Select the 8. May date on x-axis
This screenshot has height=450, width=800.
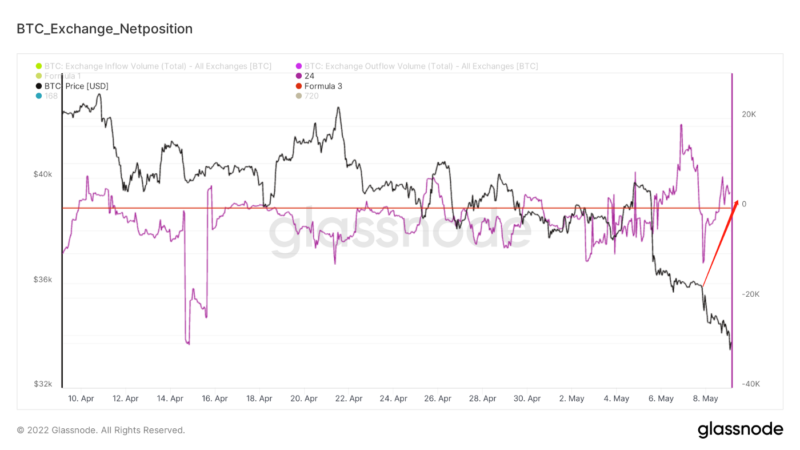(x=706, y=399)
